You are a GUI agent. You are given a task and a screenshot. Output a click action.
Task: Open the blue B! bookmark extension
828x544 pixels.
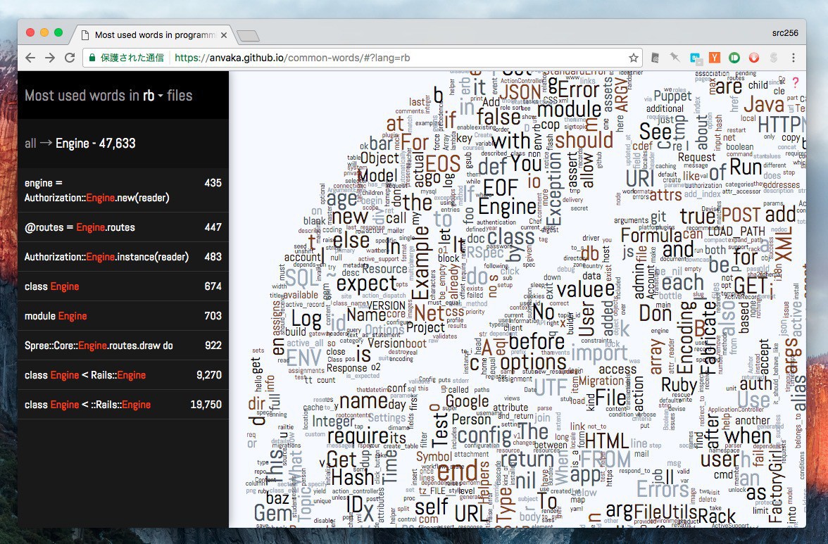point(695,58)
